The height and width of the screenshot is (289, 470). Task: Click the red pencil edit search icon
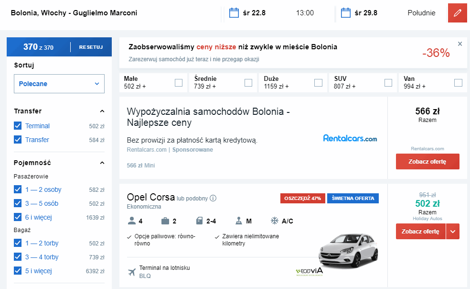click(x=458, y=13)
